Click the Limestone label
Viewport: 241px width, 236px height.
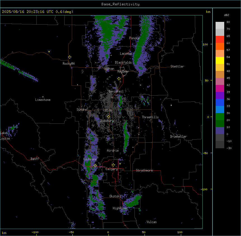(x=43, y=100)
